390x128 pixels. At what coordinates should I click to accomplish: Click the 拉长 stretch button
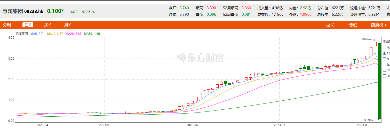click(330, 25)
